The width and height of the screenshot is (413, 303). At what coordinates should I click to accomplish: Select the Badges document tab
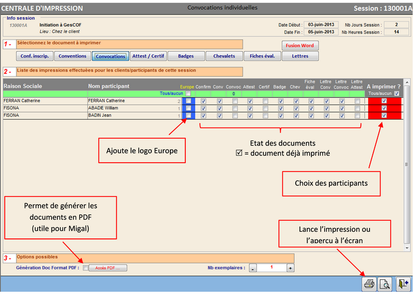pyautogui.click(x=185, y=56)
